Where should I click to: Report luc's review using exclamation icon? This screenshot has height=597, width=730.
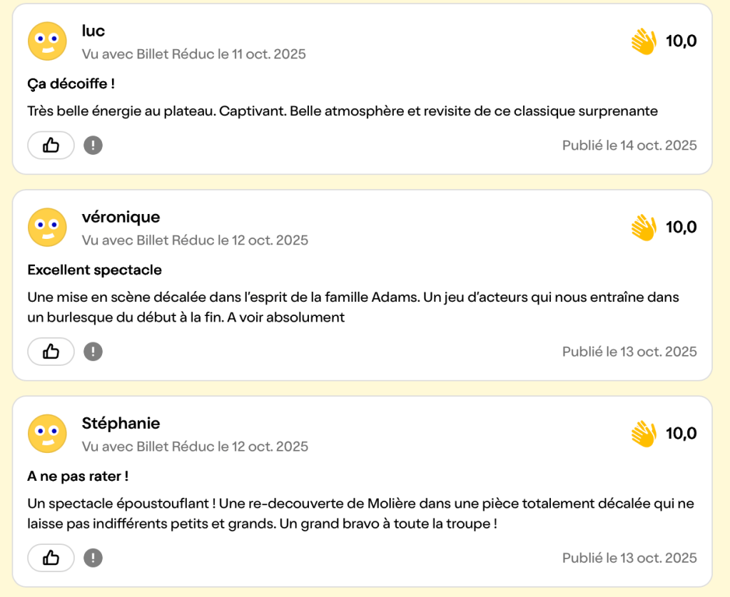93,146
